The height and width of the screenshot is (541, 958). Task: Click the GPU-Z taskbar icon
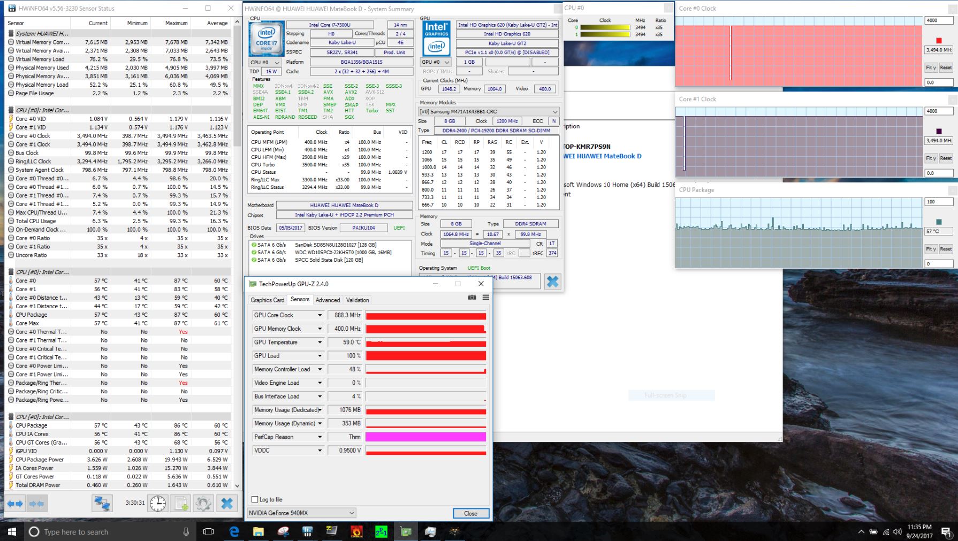(x=406, y=531)
